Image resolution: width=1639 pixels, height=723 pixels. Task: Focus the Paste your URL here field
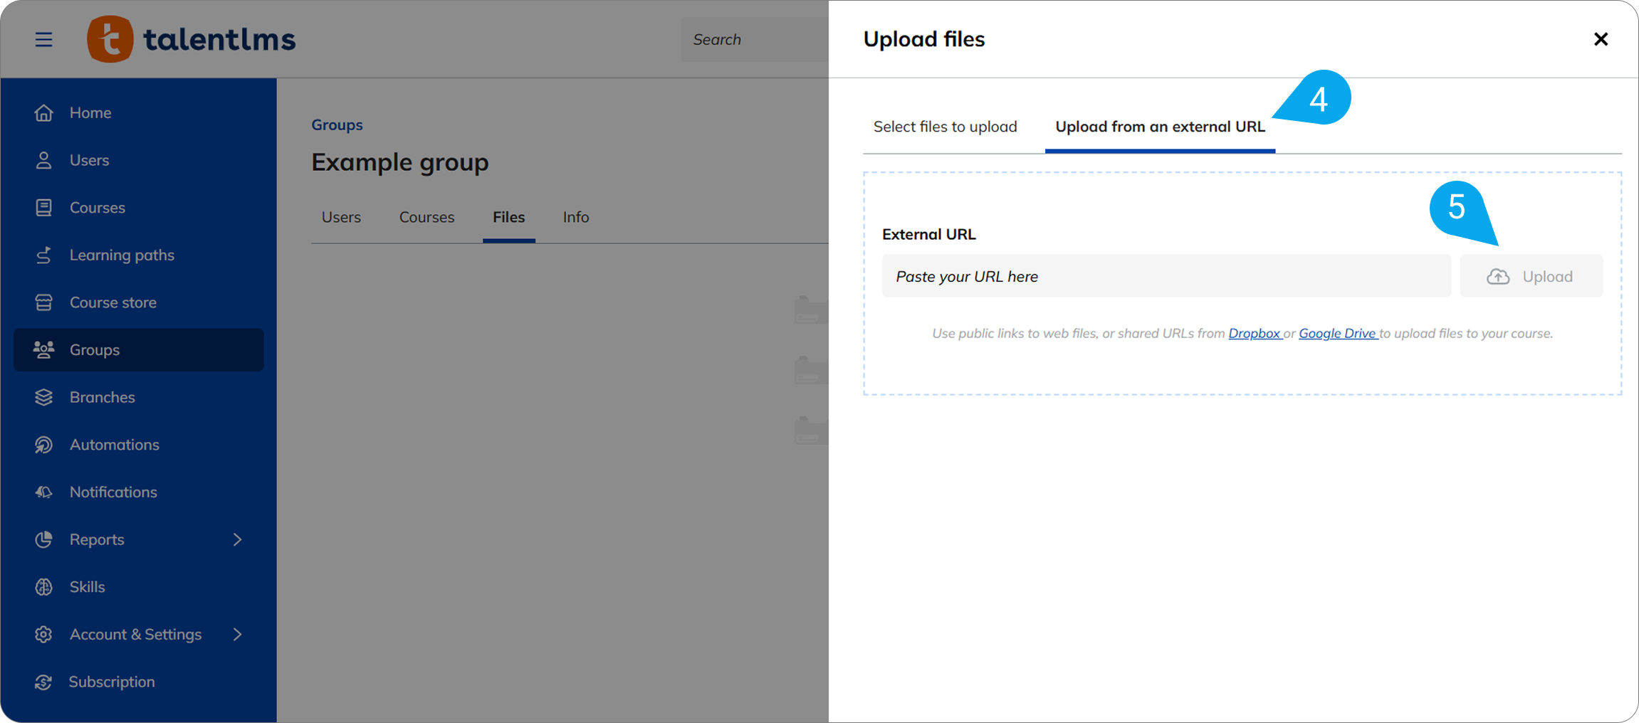[x=1166, y=276]
